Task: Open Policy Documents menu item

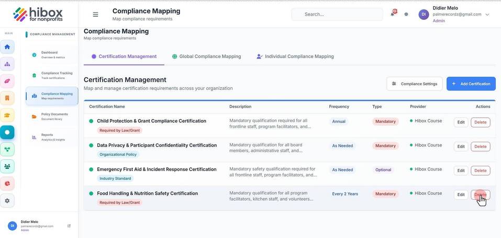Action: pos(52,117)
